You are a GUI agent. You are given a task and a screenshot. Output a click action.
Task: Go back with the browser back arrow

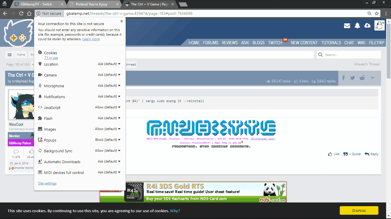click(5, 13)
